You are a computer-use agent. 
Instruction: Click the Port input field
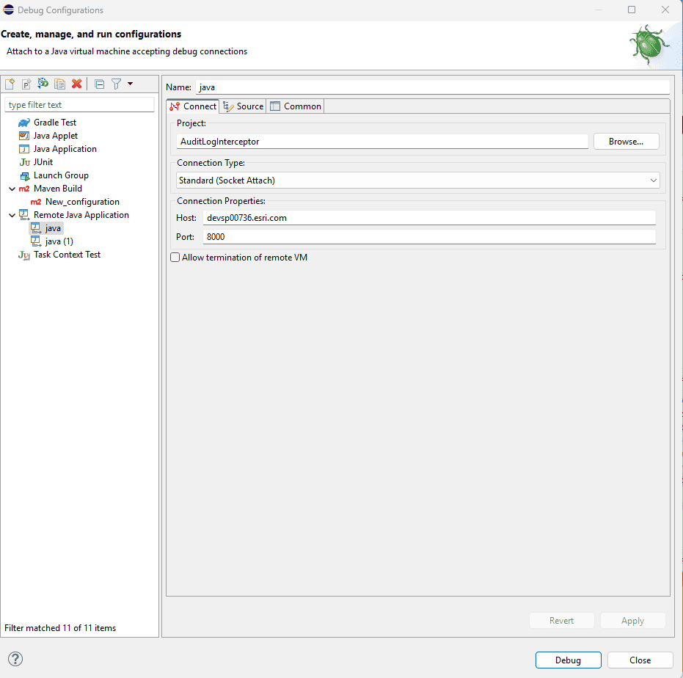coord(367,236)
